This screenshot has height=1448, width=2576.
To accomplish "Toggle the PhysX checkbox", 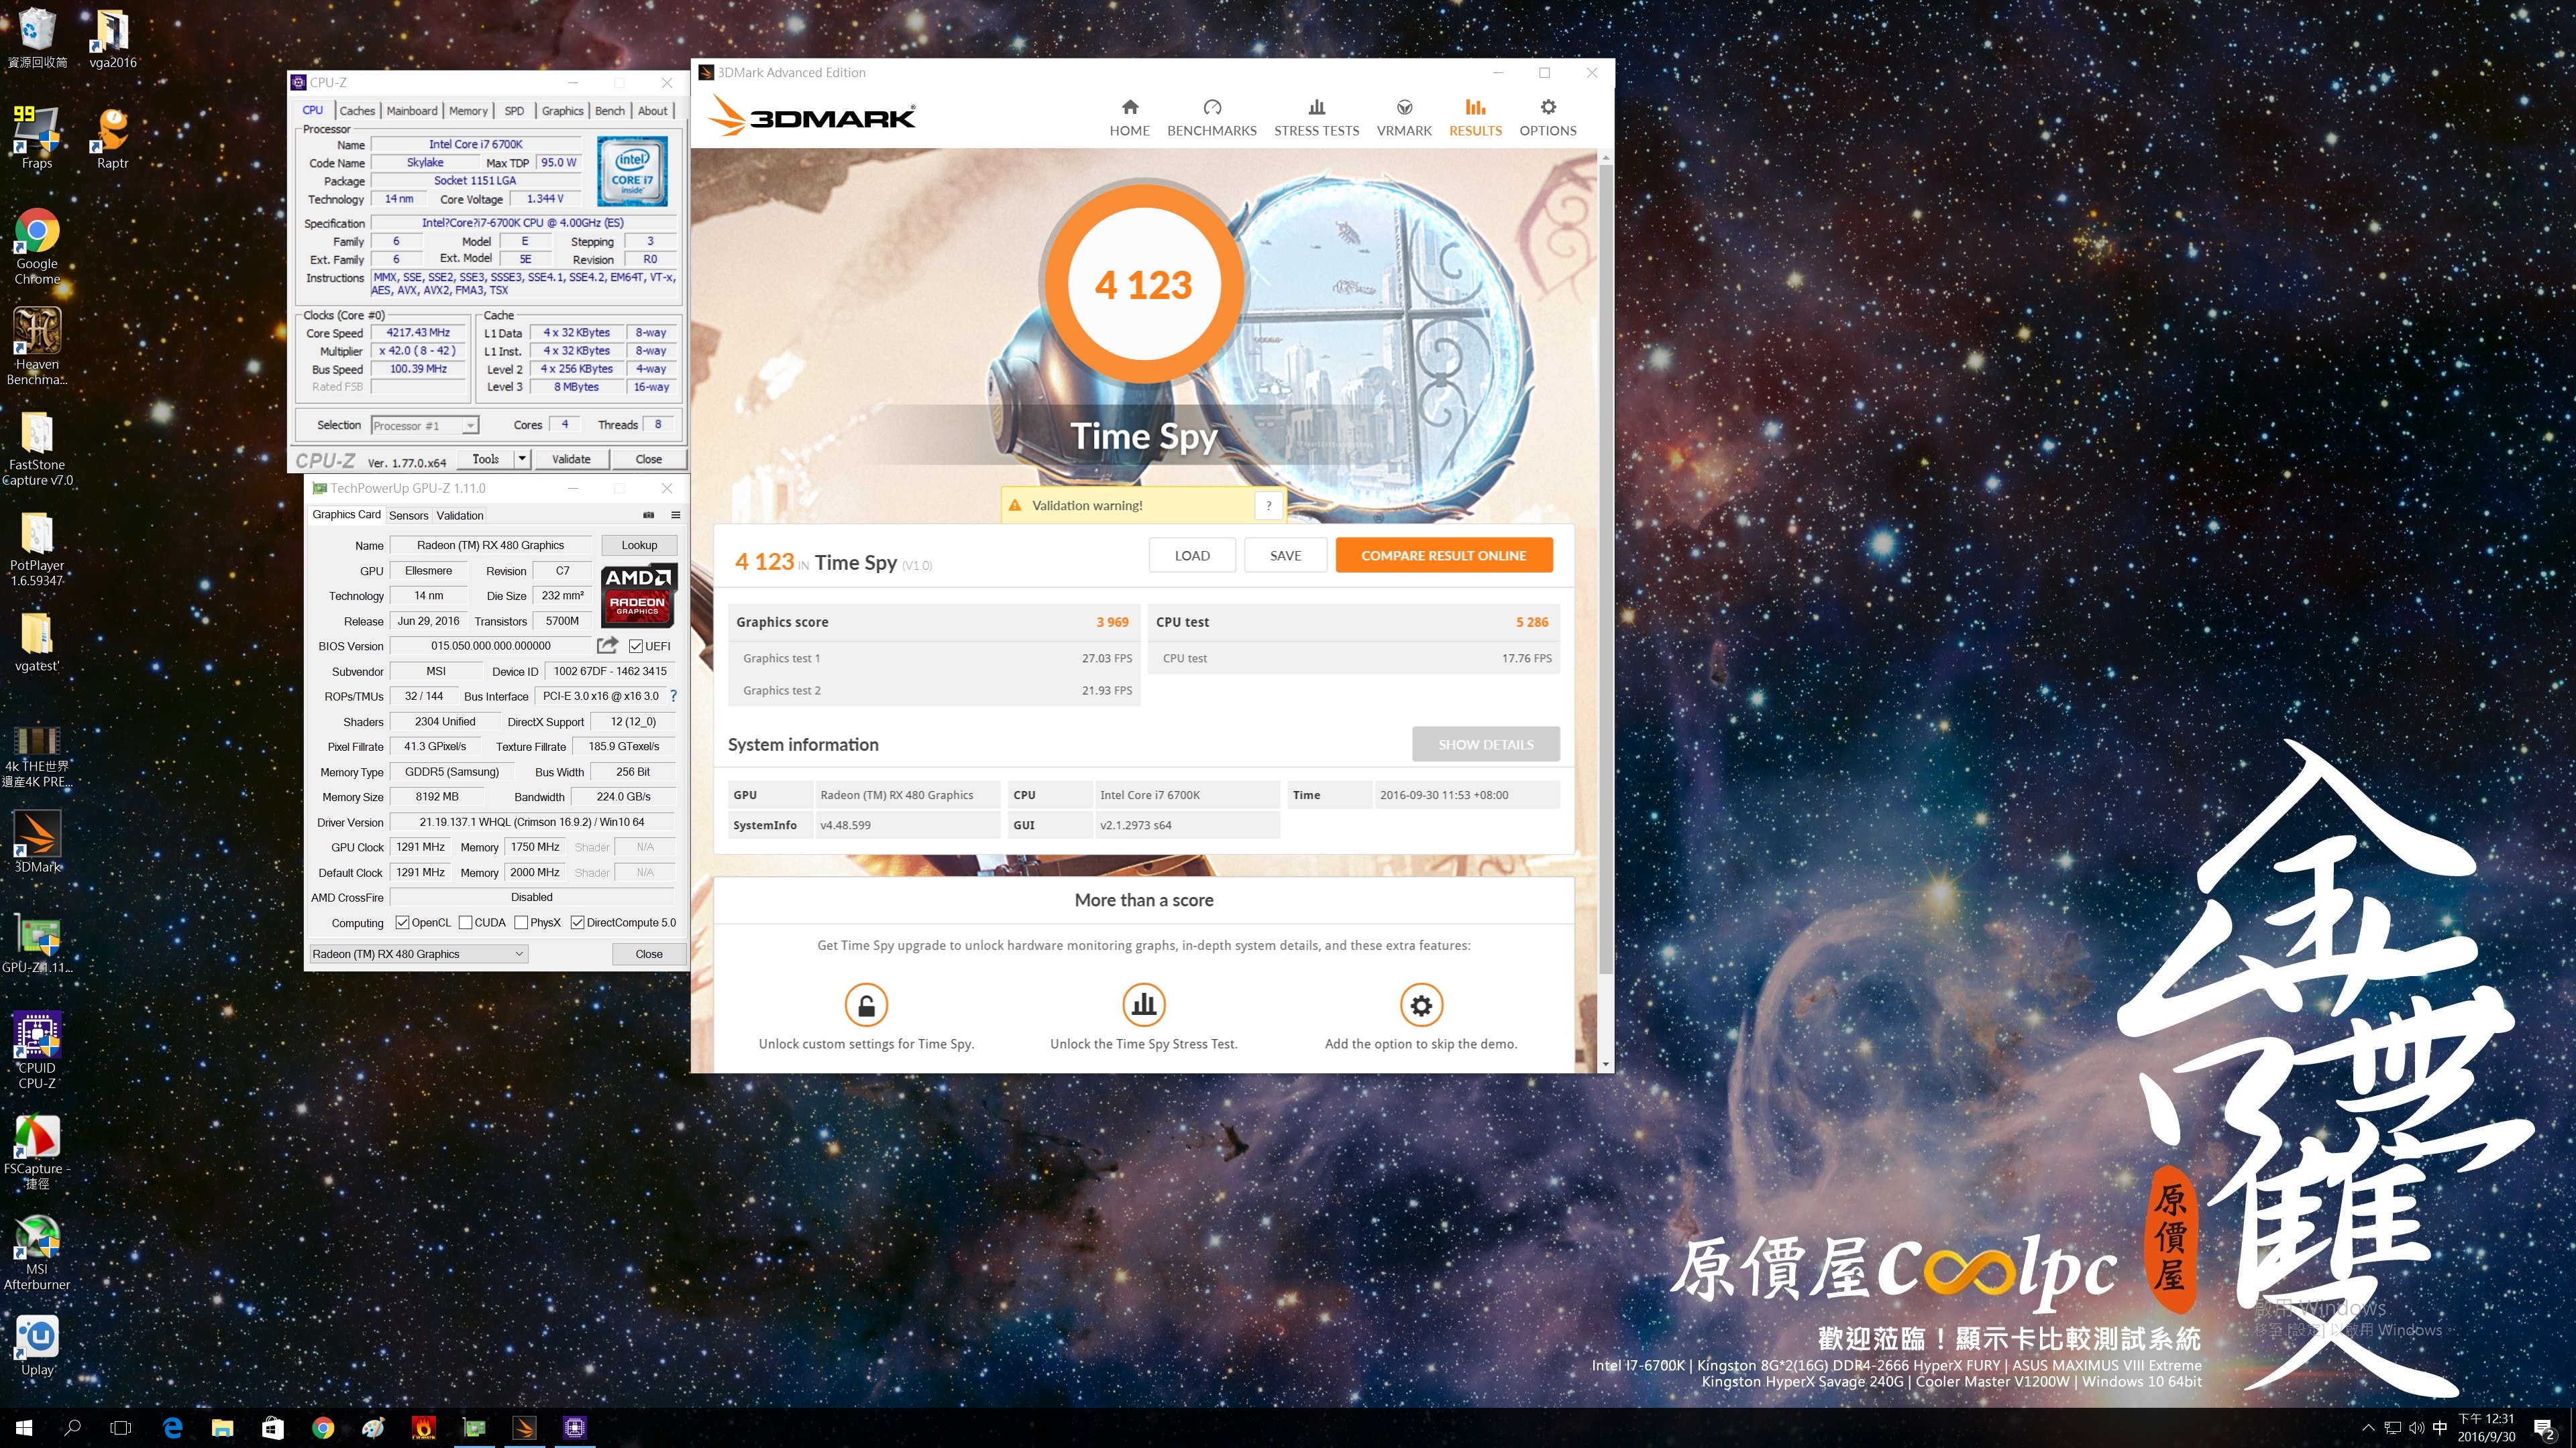I will tap(521, 922).
